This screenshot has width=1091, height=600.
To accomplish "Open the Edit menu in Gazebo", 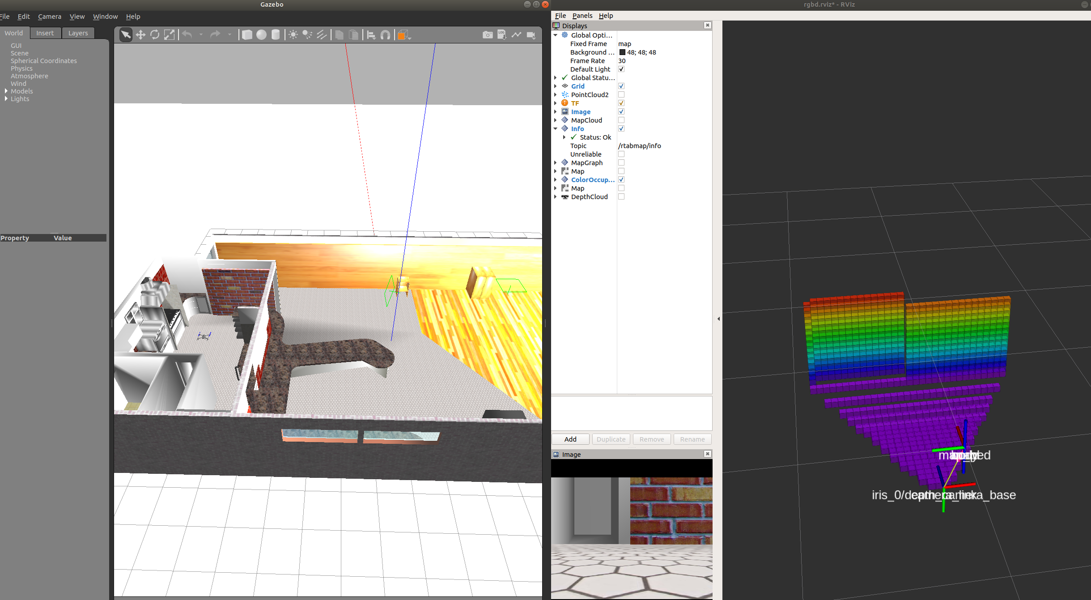I will [x=24, y=16].
